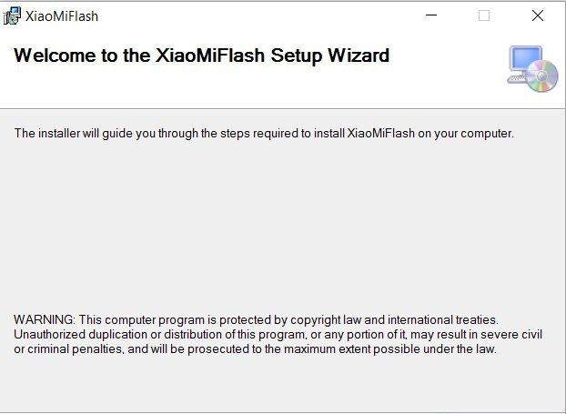Click the Welcome to the XiaoMiFlash heading
Image resolution: width=566 pixels, height=414 pixels.
pyautogui.click(x=201, y=56)
